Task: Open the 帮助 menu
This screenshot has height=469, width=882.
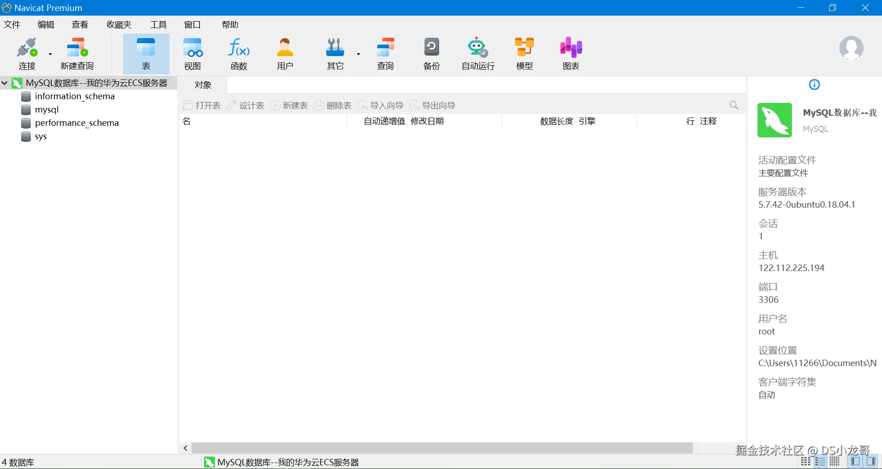Action: click(x=230, y=24)
